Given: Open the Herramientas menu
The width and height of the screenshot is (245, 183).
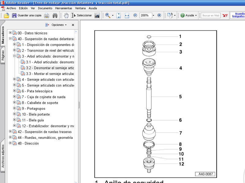Looking at the screenshot, I should (x=63, y=8).
